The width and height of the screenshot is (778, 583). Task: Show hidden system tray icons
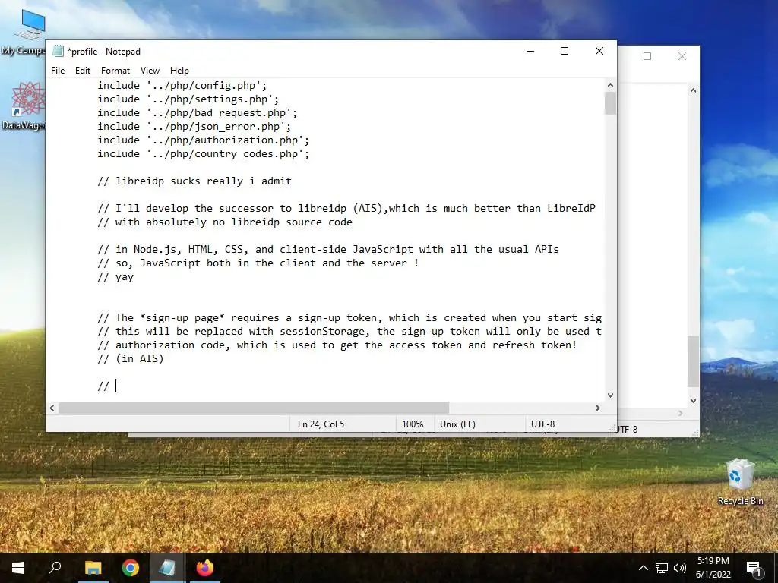click(x=643, y=568)
